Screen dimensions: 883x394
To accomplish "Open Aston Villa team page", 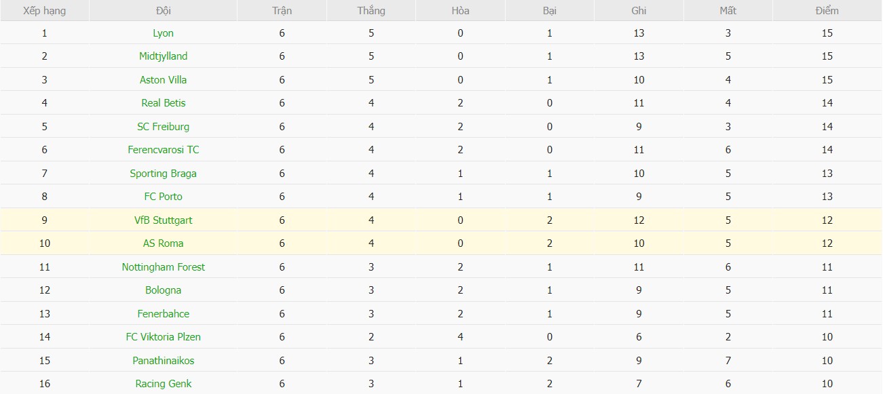I will pos(163,80).
